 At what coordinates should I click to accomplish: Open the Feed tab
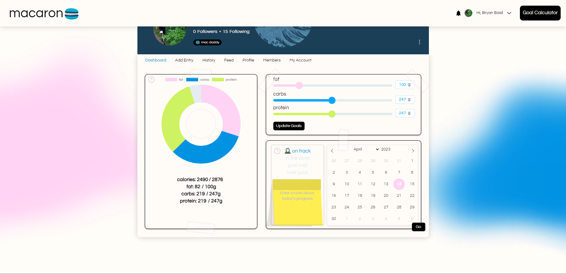point(229,60)
